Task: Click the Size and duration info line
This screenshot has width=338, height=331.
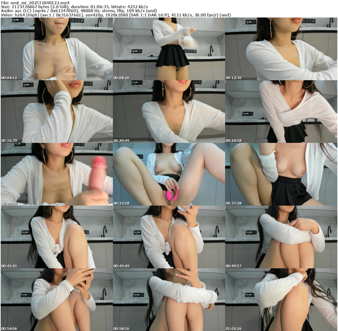Action: (x=74, y=7)
